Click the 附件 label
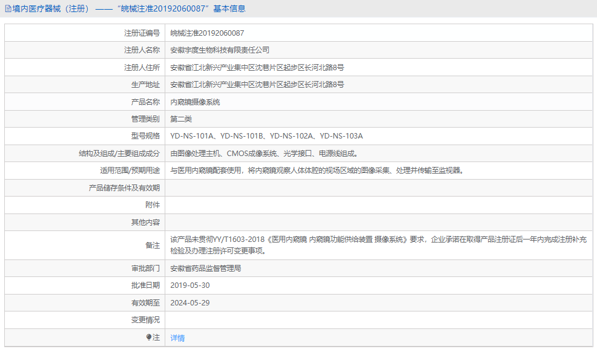Image resolution: width=597 pixels, height=352 pixels. pyautogui.click(x=153, y=205)
